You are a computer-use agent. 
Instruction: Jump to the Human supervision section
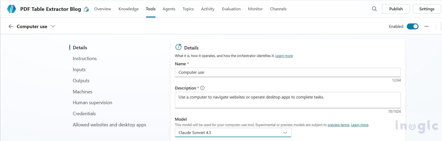click(92, 103)
